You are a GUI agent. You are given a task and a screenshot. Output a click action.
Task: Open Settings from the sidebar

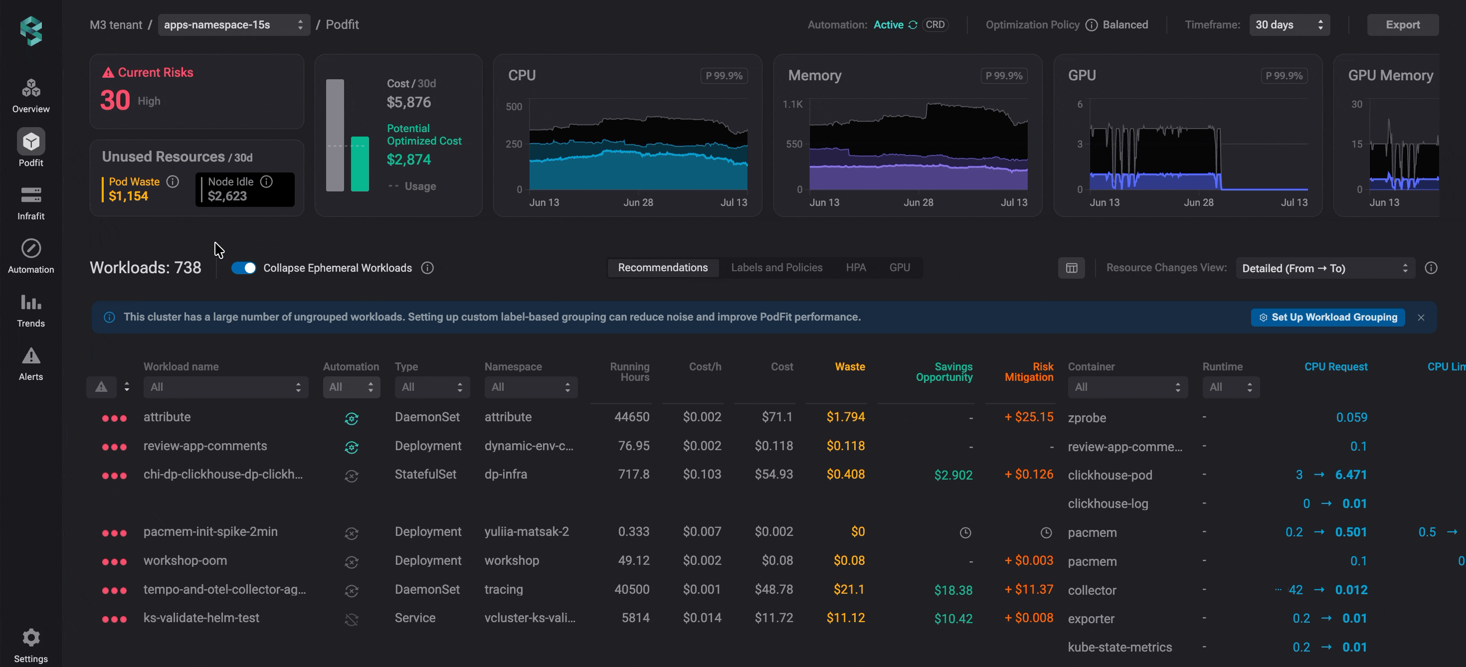[31, 646]
